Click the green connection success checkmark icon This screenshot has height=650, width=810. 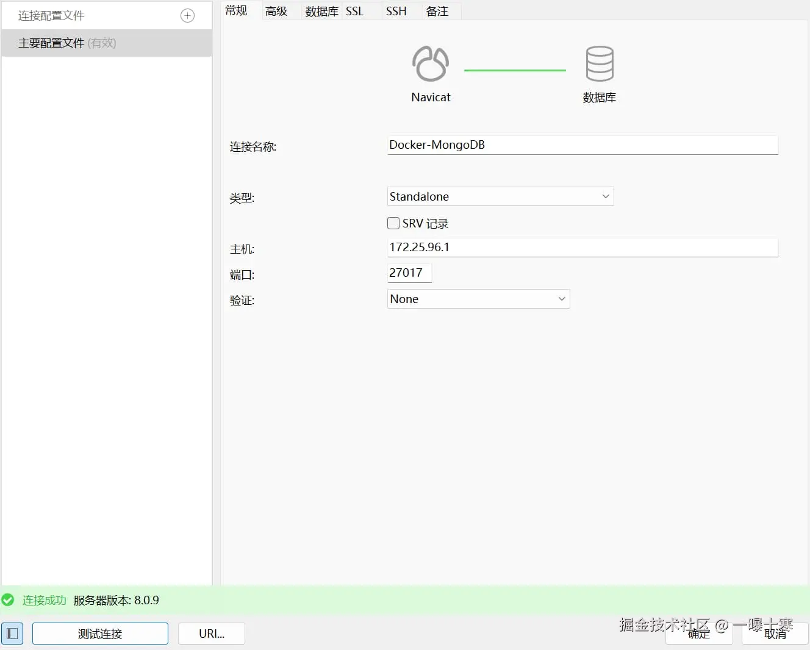coord(8,600)
